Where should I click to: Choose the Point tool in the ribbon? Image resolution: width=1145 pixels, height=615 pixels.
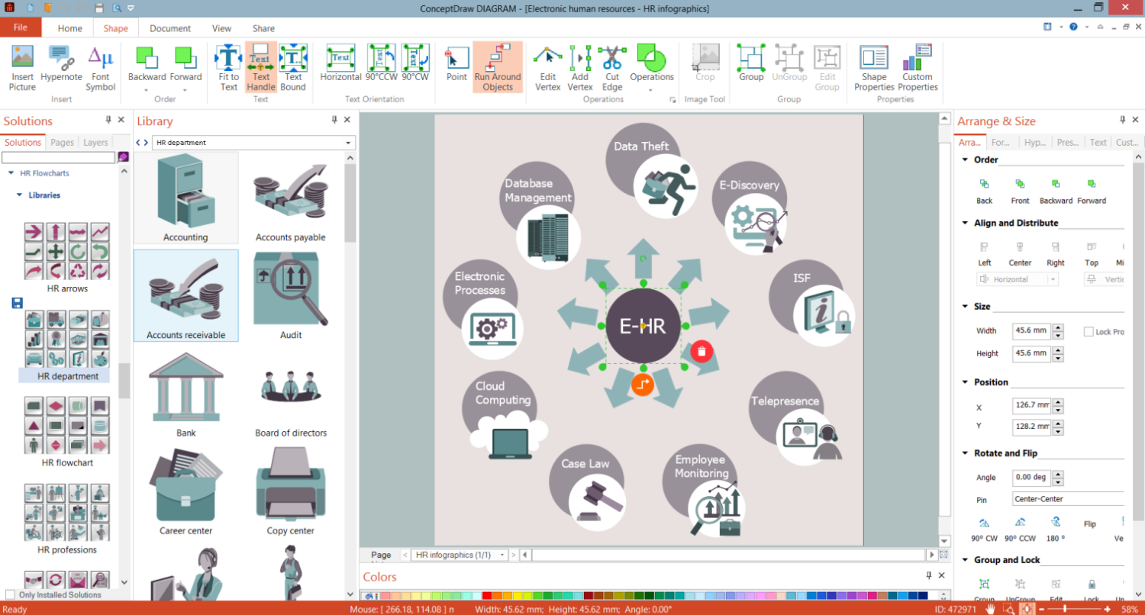pyautogui.click(x=456, y=63)
